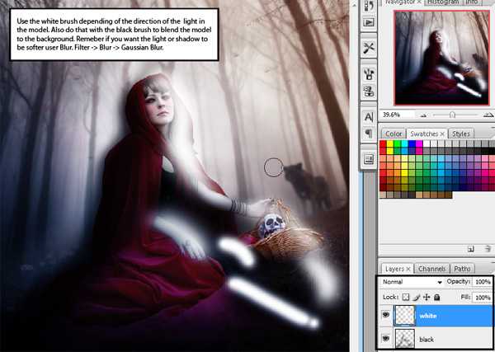Hide the black layer
Viewport: 495px width, 352px height.
pos(386,340)
